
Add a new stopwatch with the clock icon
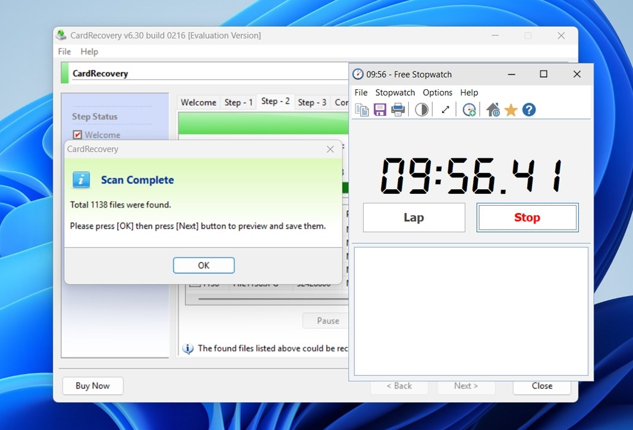click(x=468, y=109)
